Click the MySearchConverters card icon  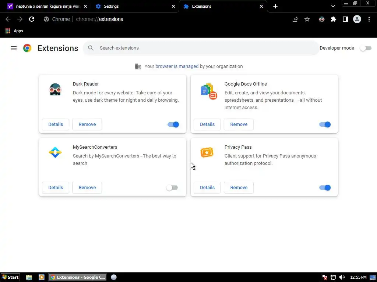tap(55, 152)
